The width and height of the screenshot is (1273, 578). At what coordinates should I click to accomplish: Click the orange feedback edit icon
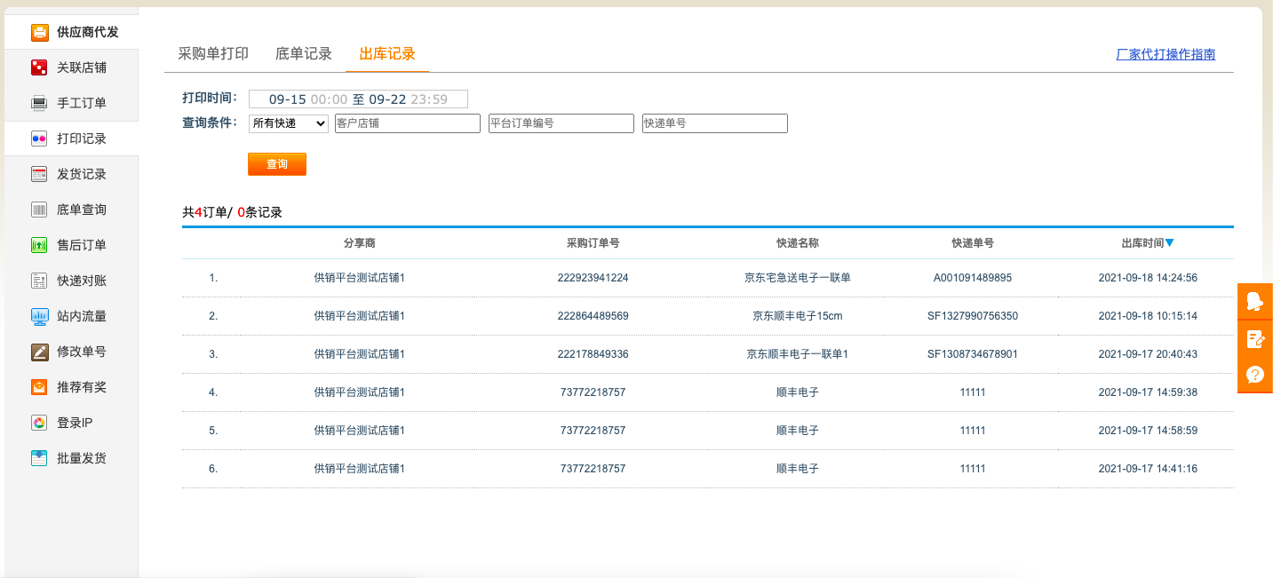pyautogui.click(x=1255, y=338)
